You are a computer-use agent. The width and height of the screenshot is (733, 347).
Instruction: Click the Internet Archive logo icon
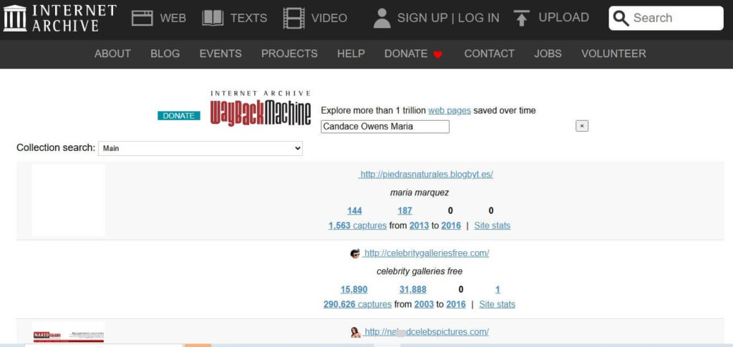click(15, 18)
